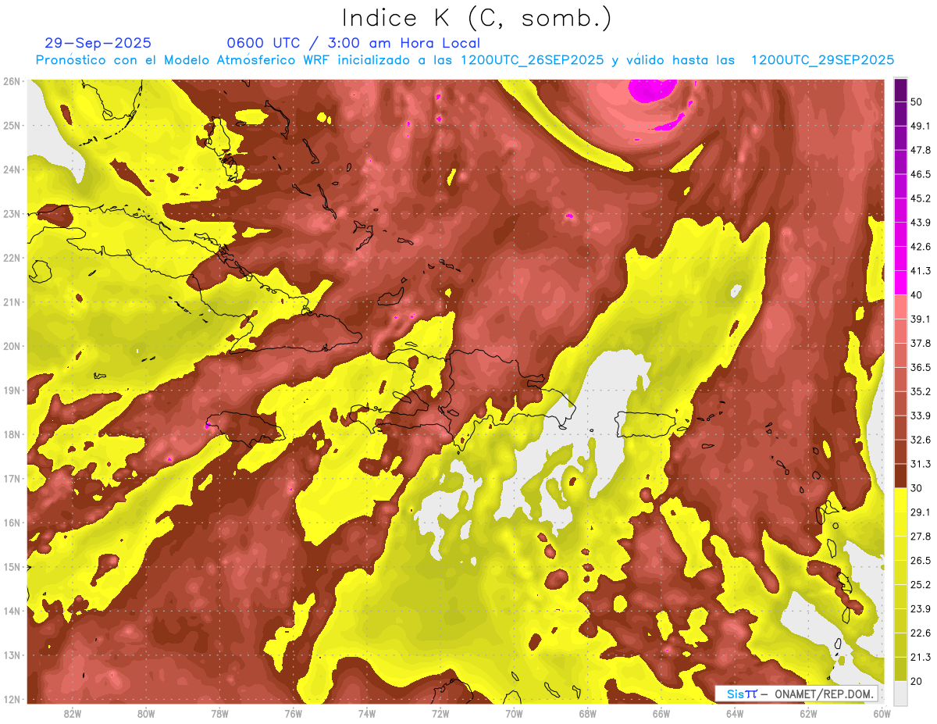The width and height of the screenshot is (937, 724).
Task: Click the '50' value on the color scale
Action: point(917,102)
